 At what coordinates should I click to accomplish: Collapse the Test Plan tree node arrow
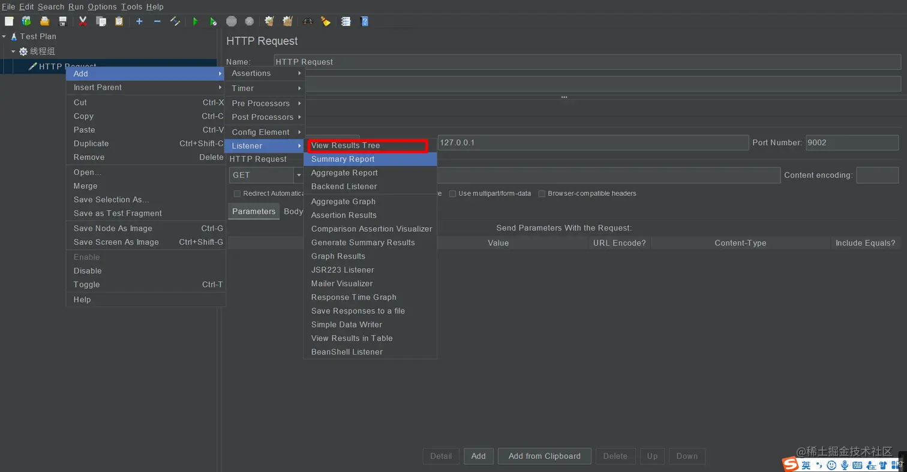[x=4, y=37]
